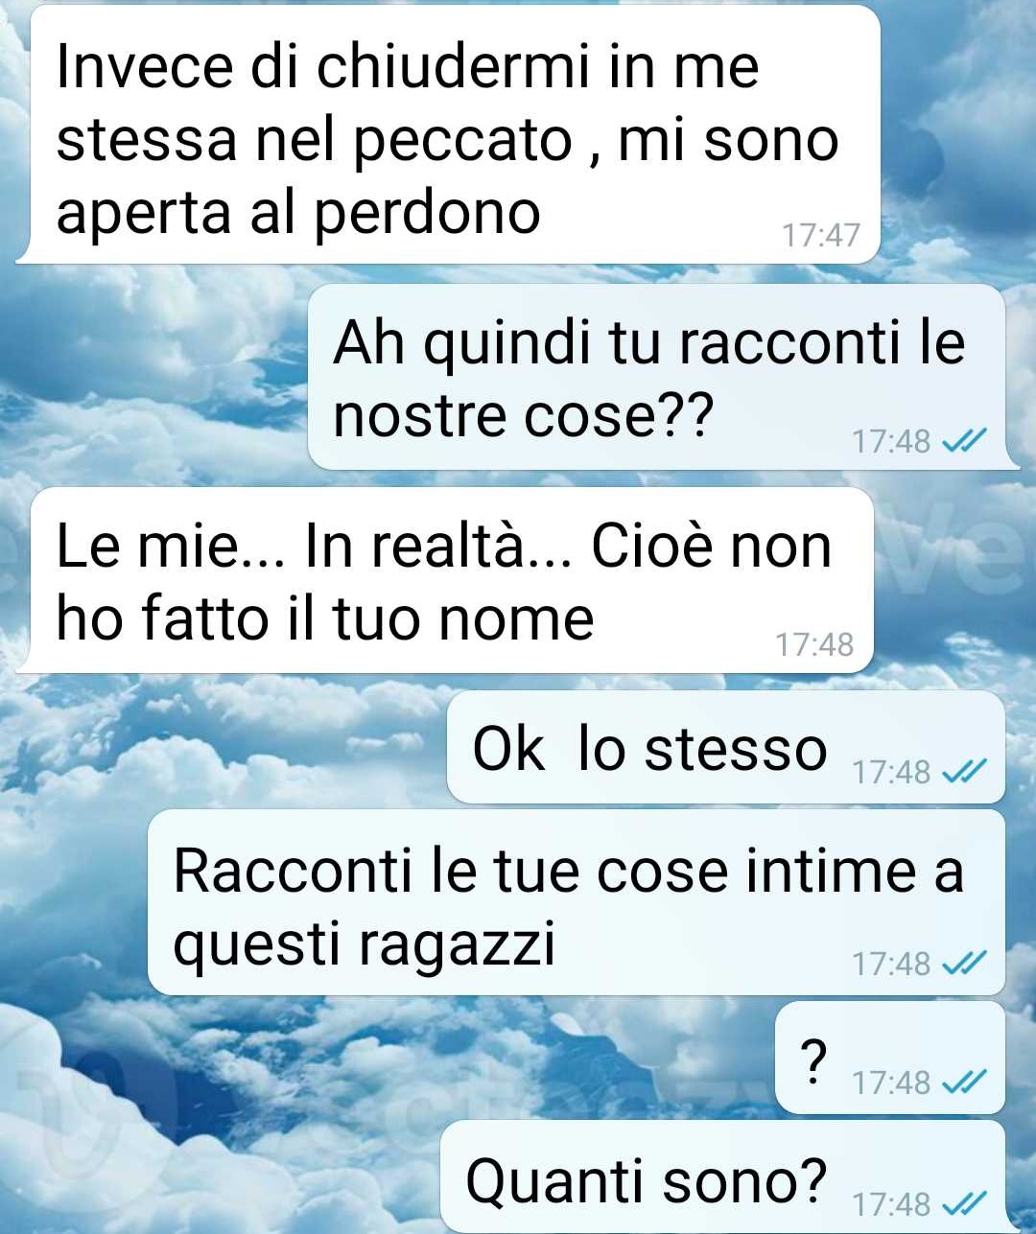Image resolution: width=1036 pixels, height=1234 pixels.
Task: Tap the blue ticks on the "?" message
Action: [964, 1083]
